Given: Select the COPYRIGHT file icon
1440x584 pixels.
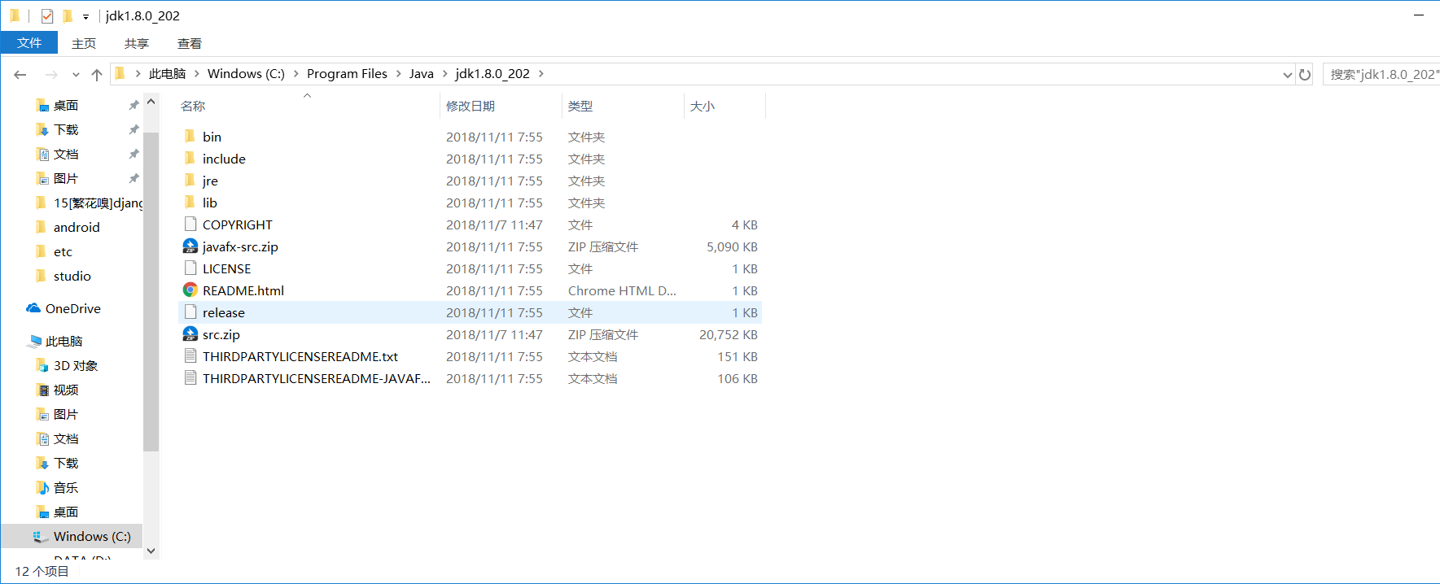Looking at the screenshot, I should click(190, 224).
